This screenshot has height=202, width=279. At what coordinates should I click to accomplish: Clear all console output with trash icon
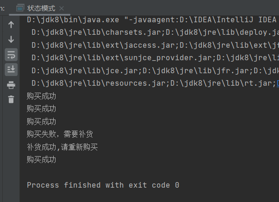(x=11, y=99)
